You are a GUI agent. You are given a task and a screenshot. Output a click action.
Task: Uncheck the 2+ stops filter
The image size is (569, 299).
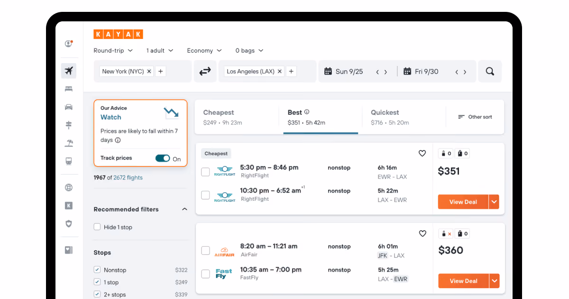[97, 294]
